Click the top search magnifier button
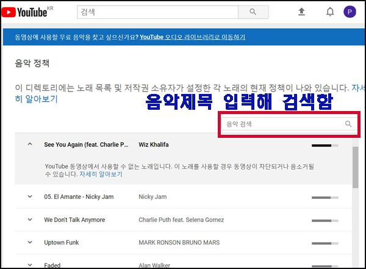This screenshot has height=269, width=366. 253,12
